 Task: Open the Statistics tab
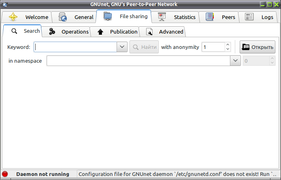175,17
